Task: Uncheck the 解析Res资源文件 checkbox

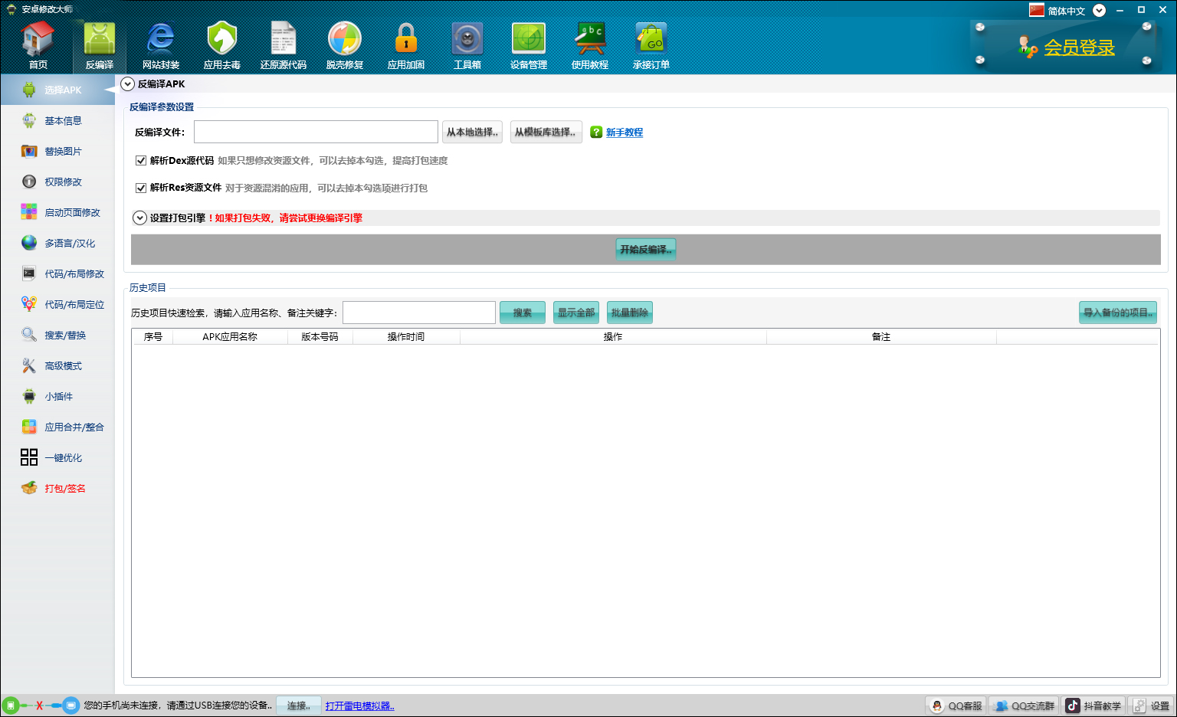Action: [141, 188]
